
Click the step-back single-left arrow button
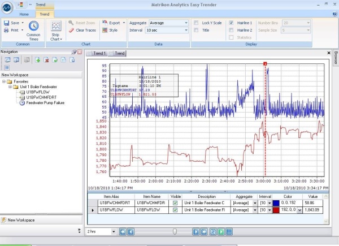(131, 232)
